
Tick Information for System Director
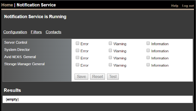148,51
